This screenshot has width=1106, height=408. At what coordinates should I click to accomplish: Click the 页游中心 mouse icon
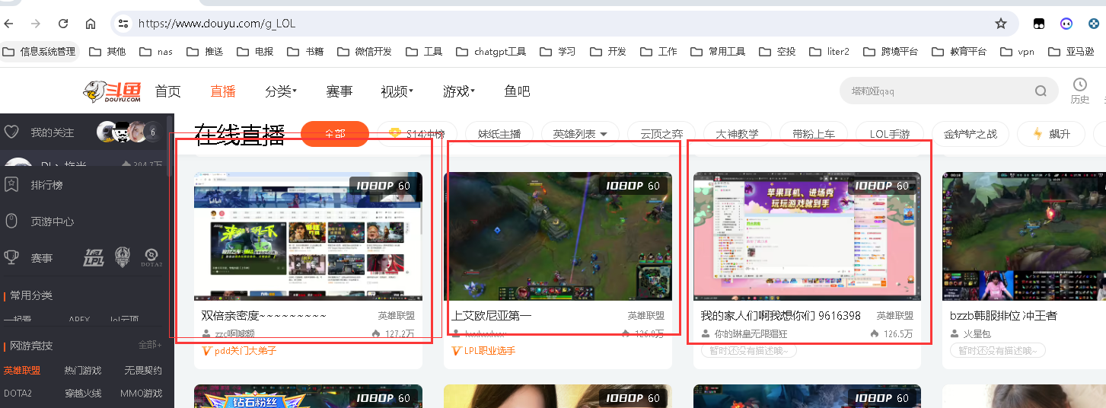click(11, 222)
